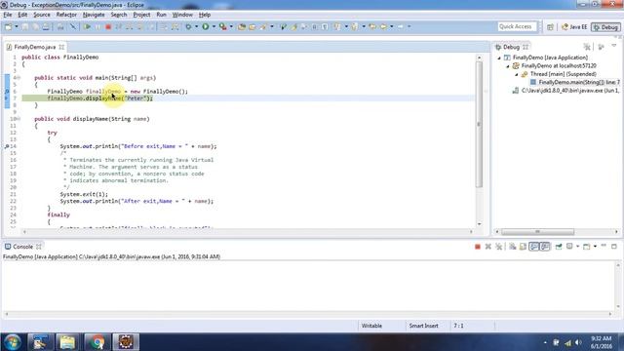Click the Run Last Tool external tools icon

coord(223,26)
